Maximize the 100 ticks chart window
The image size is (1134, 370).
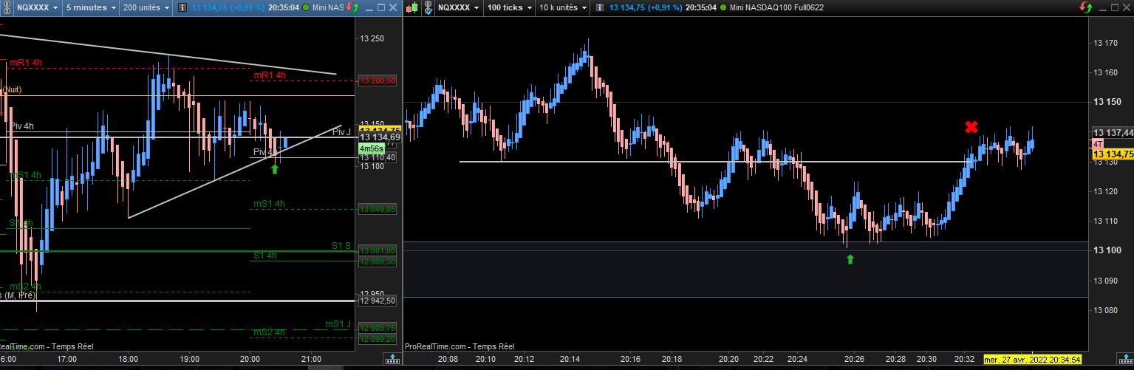pos(1115,7)
